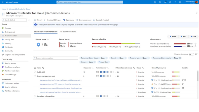Open the feedback smiley icon
The width and height of the screenshot is (199, 112).
180,2
